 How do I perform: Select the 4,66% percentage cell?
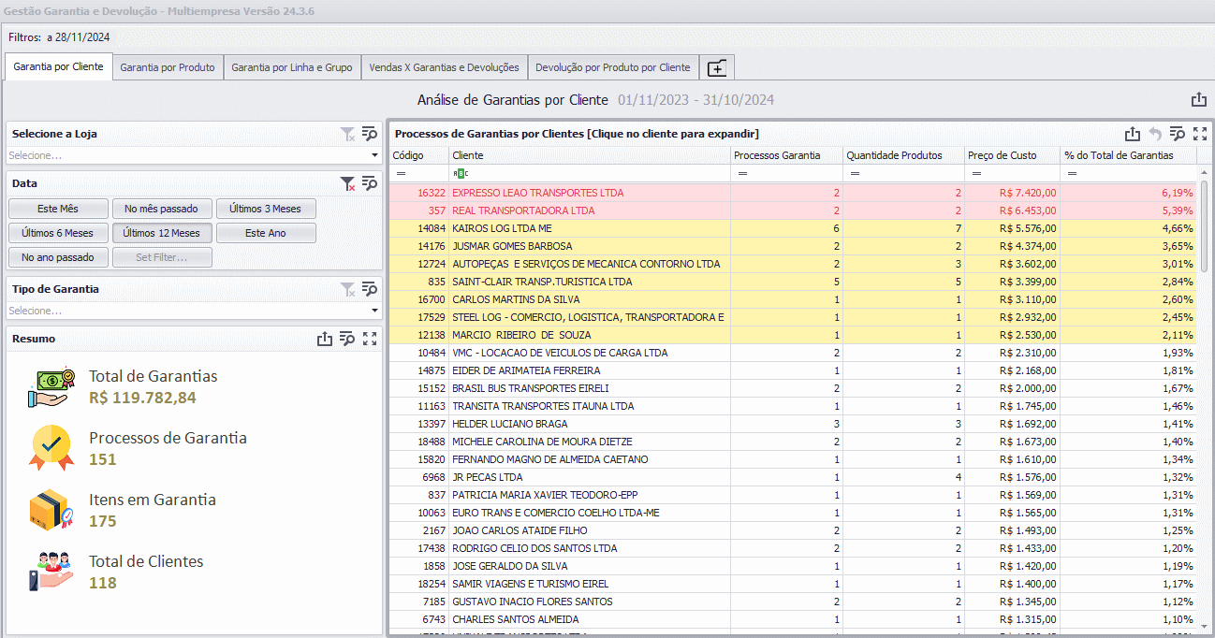click(1129, 228)
